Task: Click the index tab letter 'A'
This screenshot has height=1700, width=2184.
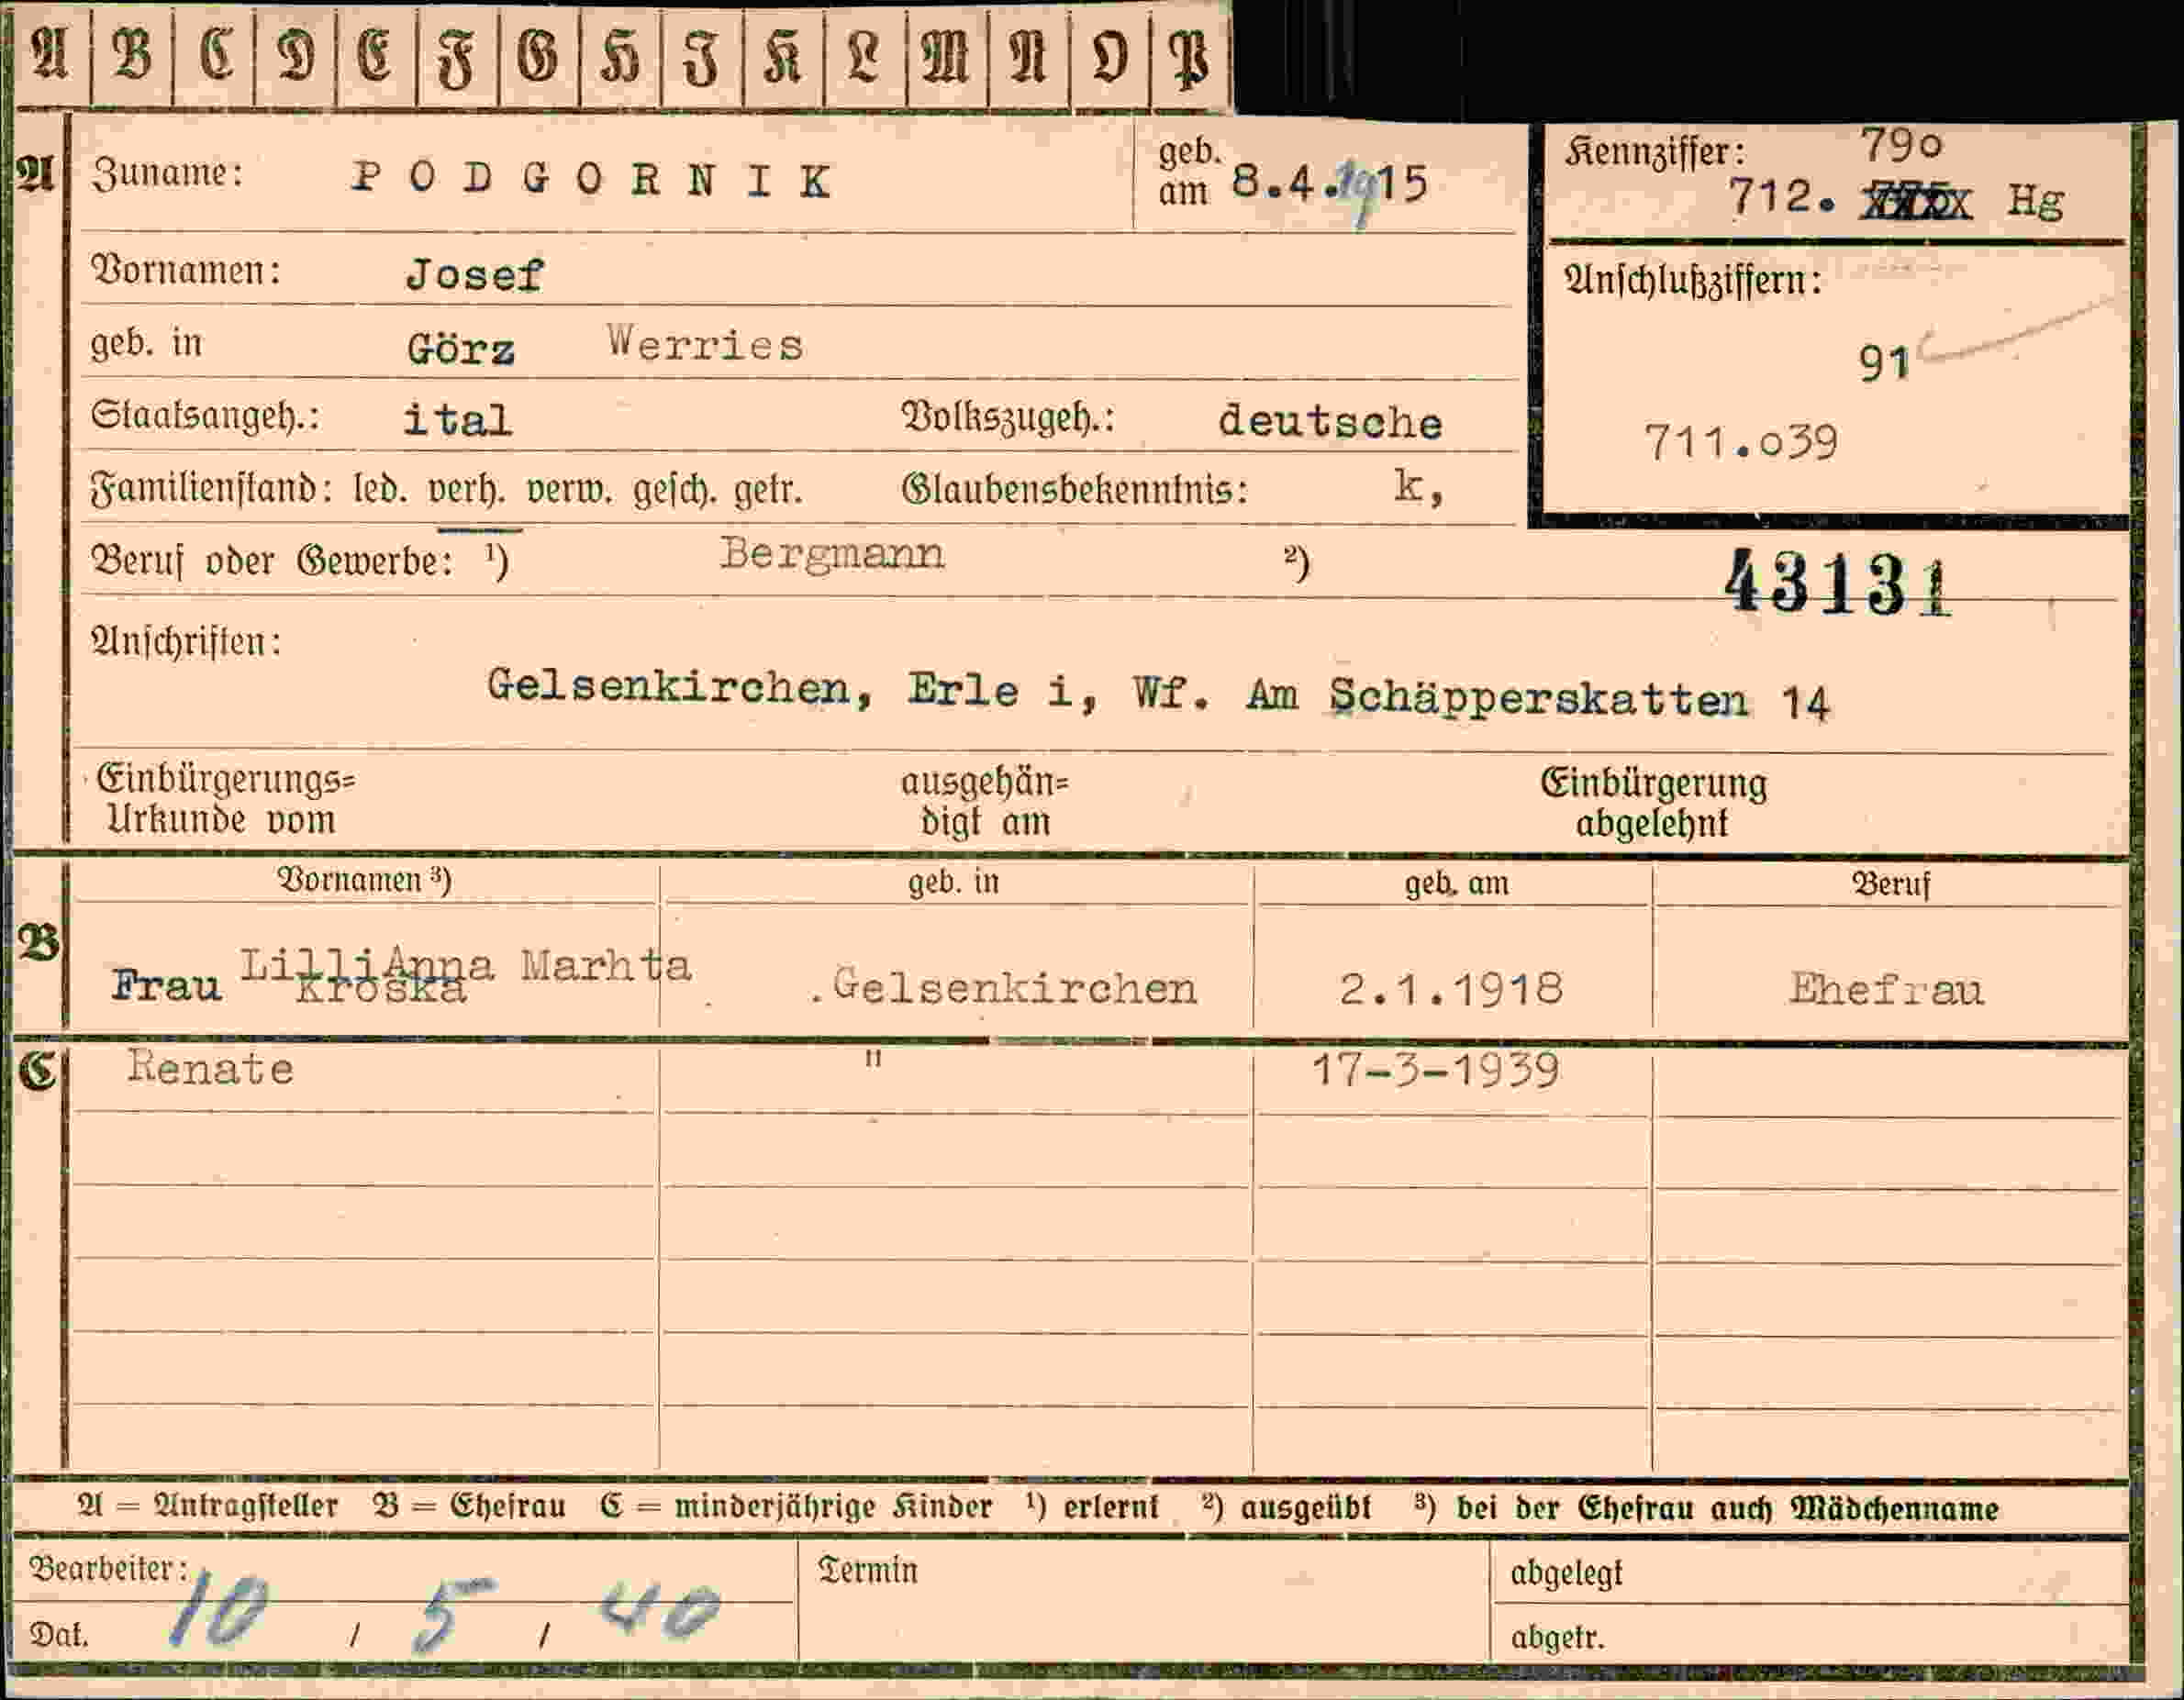Action: pos(49,53)
